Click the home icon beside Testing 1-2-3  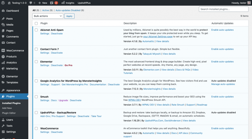[x=9, y=3]
